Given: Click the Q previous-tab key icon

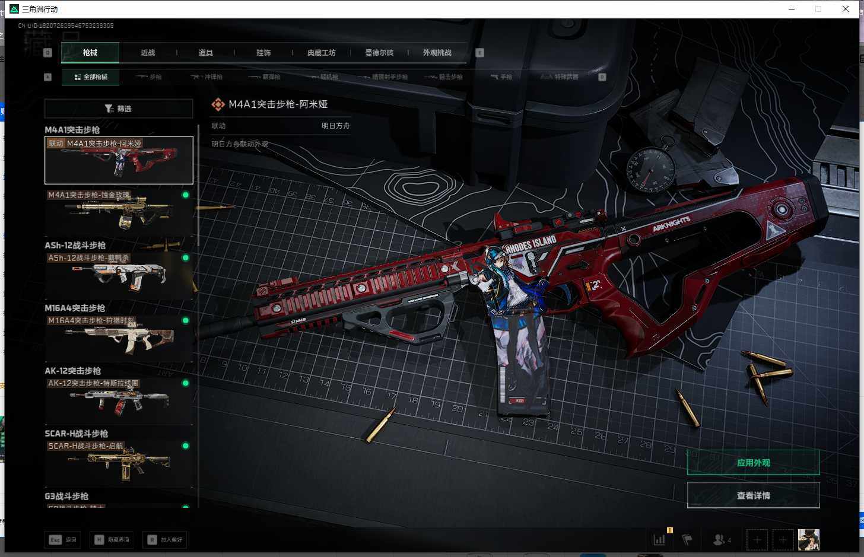Looking at the screenshot, I should pyautogui.click(x=48, y=53).
